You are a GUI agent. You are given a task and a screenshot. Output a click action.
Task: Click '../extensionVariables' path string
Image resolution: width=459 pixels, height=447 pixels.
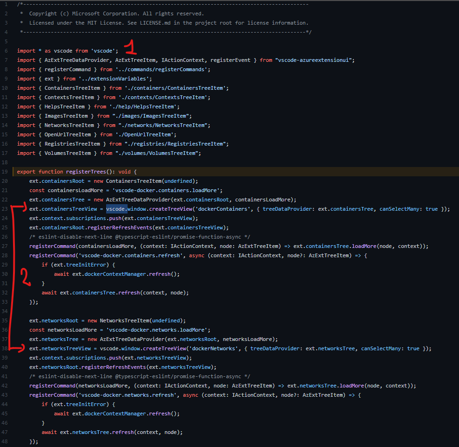click(115, 79)
